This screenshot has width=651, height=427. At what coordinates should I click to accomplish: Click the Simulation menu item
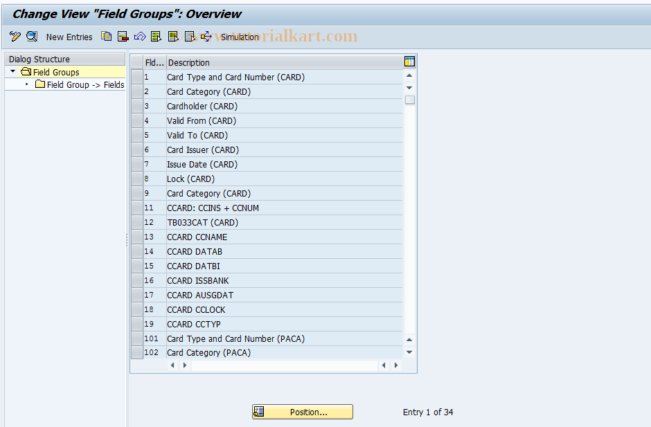pos(240,37)
